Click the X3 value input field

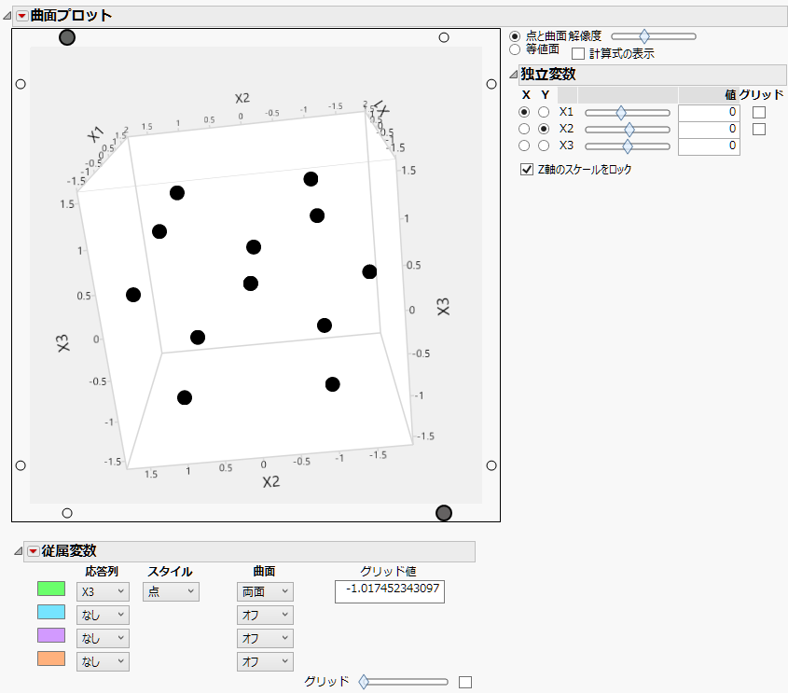coord(709,146)
